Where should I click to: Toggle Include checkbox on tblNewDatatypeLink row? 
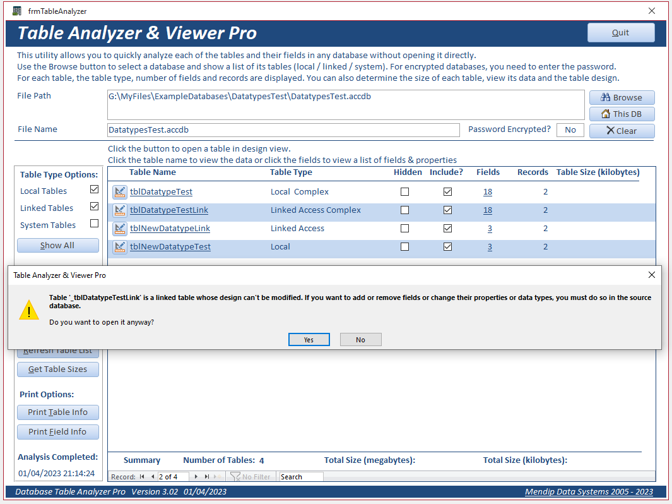(447, 229)
